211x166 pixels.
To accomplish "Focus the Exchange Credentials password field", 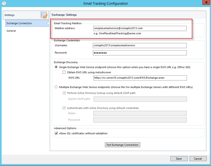I will [x=140, y=53].
